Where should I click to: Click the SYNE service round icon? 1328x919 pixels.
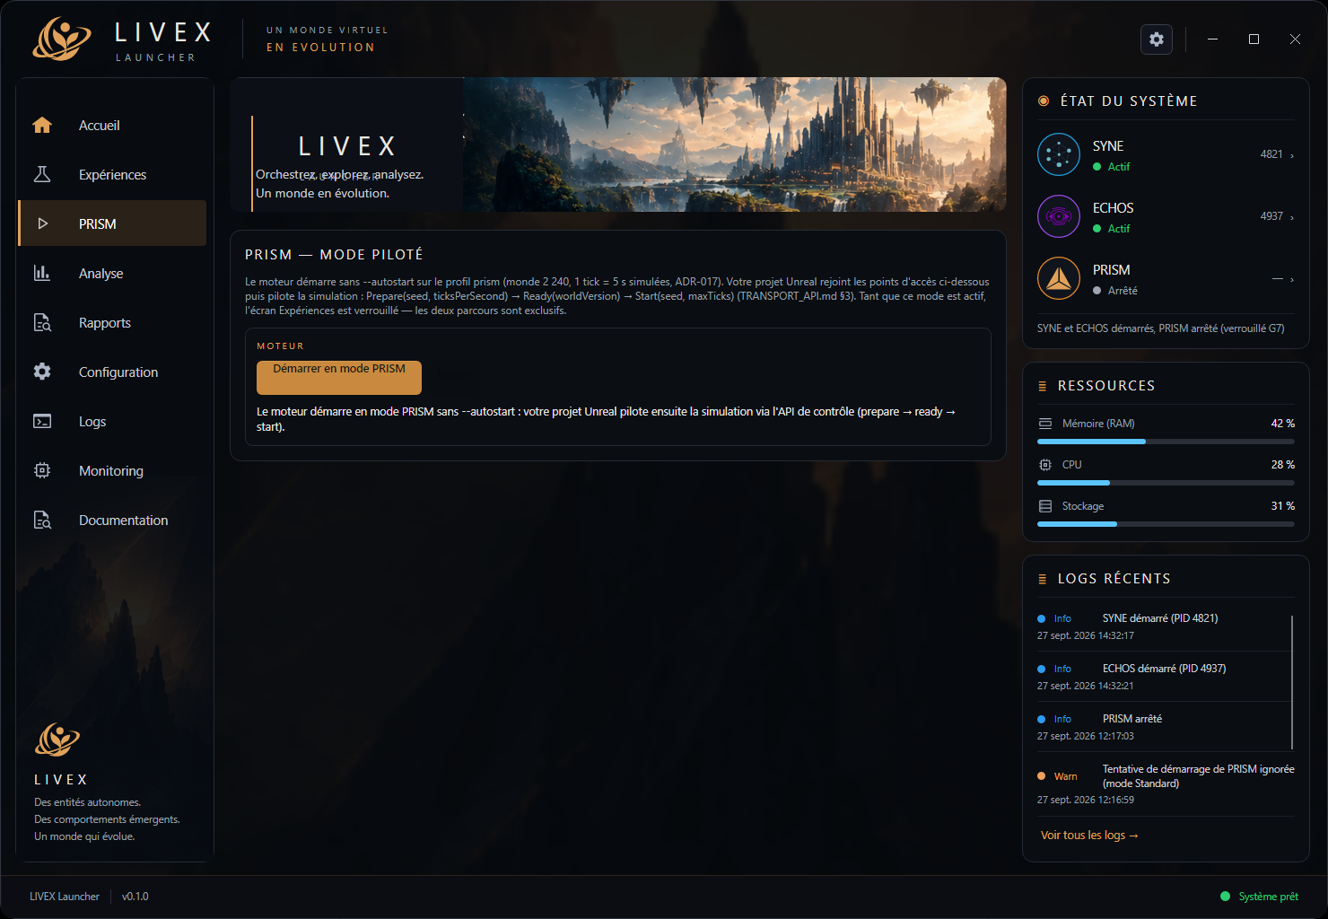(1059, 154)
